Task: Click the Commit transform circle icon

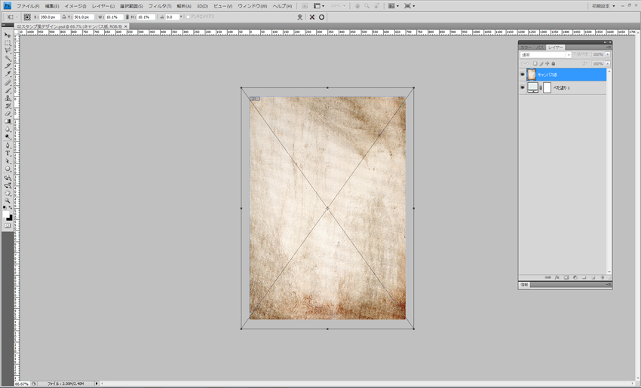Action: point(322,17)
